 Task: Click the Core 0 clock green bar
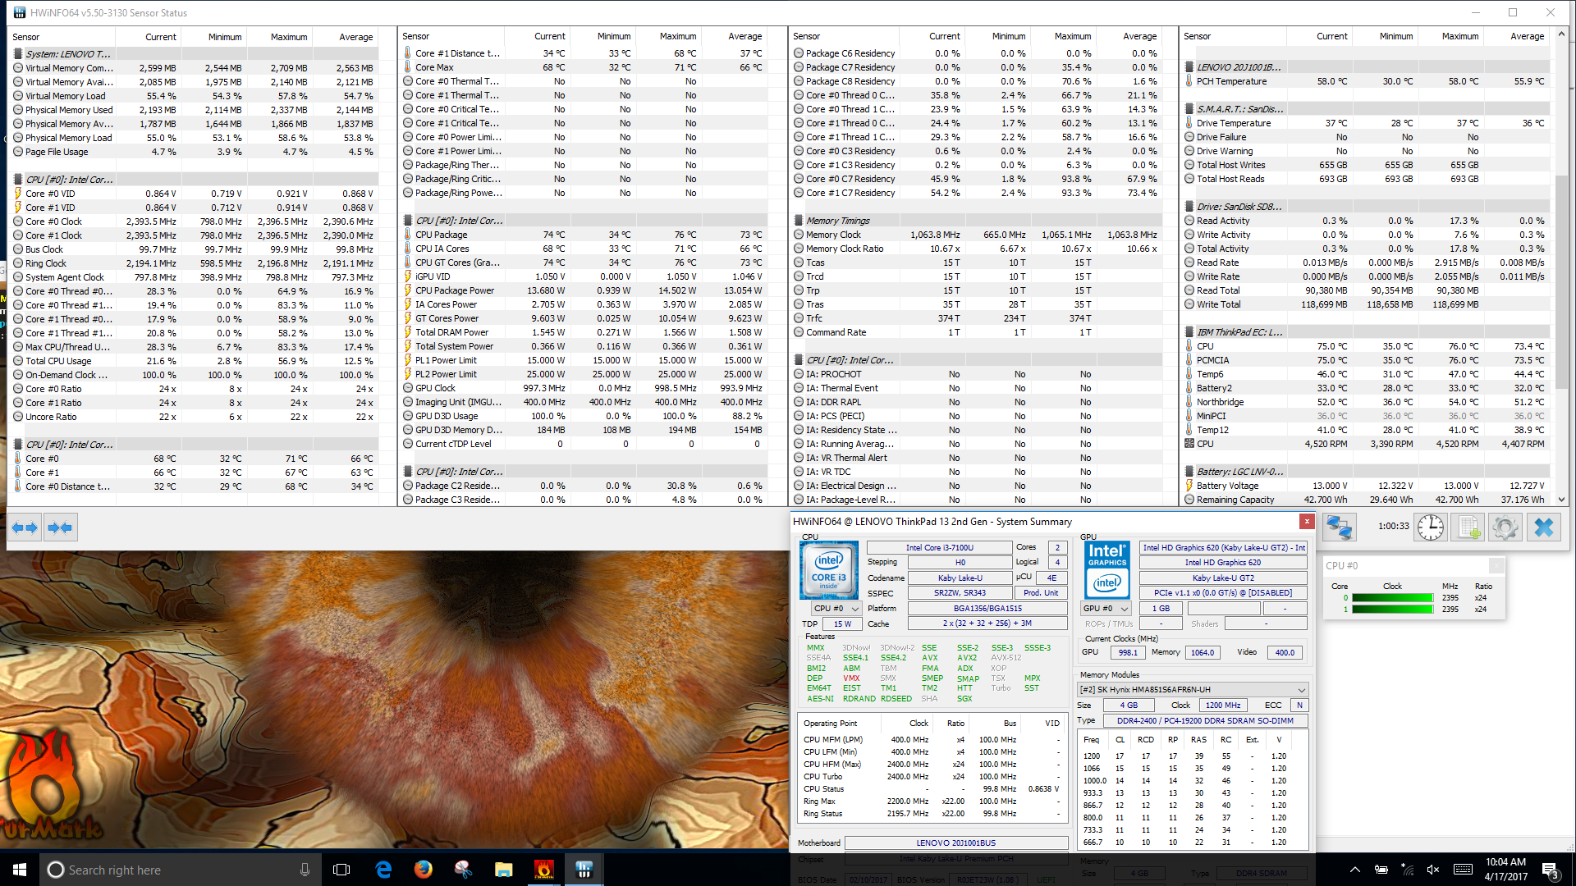[1392, 598]
